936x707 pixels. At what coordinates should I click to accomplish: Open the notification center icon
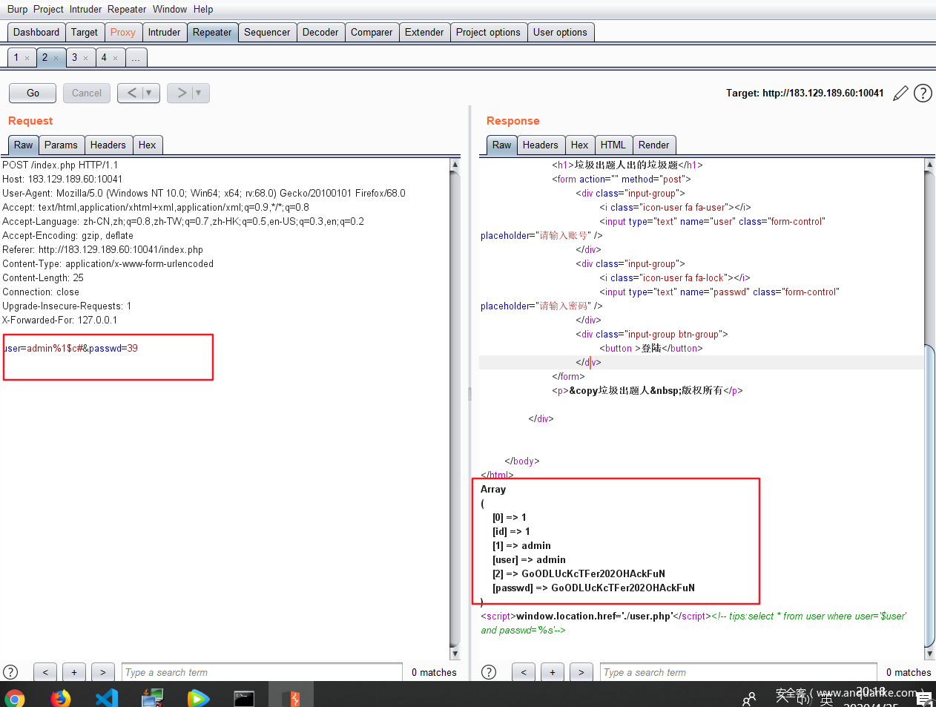[925, 698]
